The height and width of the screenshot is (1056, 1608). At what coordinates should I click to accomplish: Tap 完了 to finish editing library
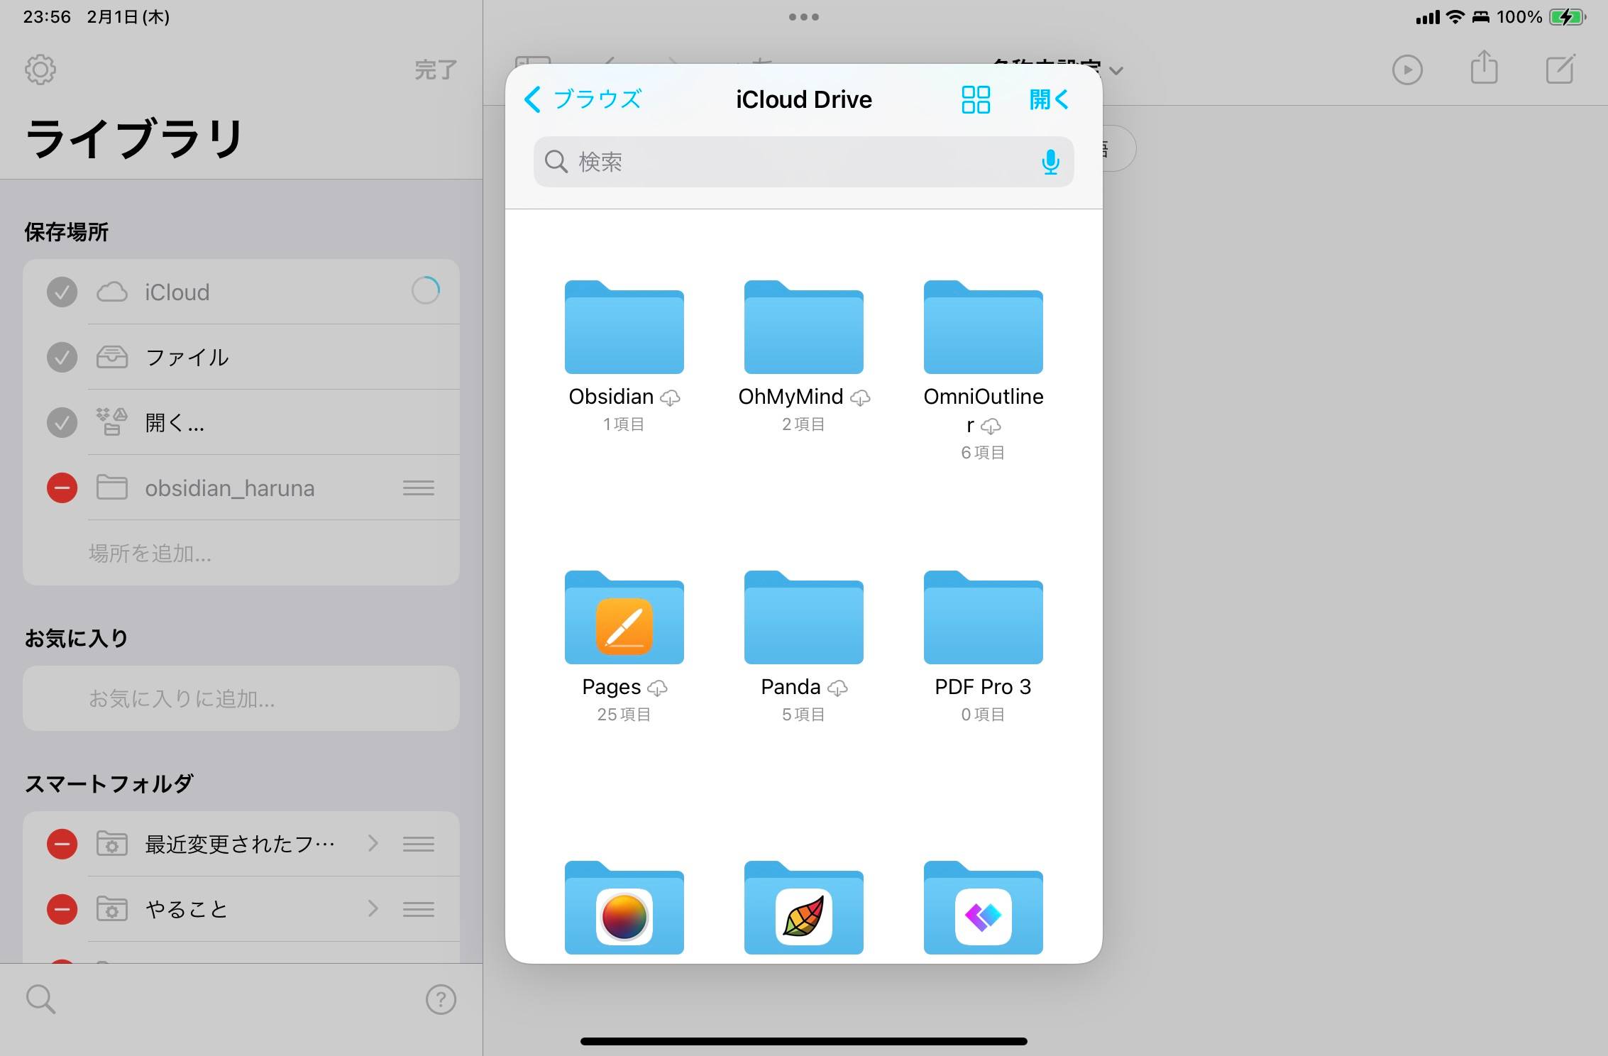tap(436, 70)
